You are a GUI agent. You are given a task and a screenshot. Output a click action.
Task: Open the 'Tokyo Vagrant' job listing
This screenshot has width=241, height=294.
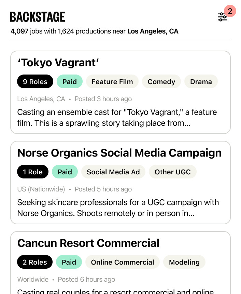point(58,63)
